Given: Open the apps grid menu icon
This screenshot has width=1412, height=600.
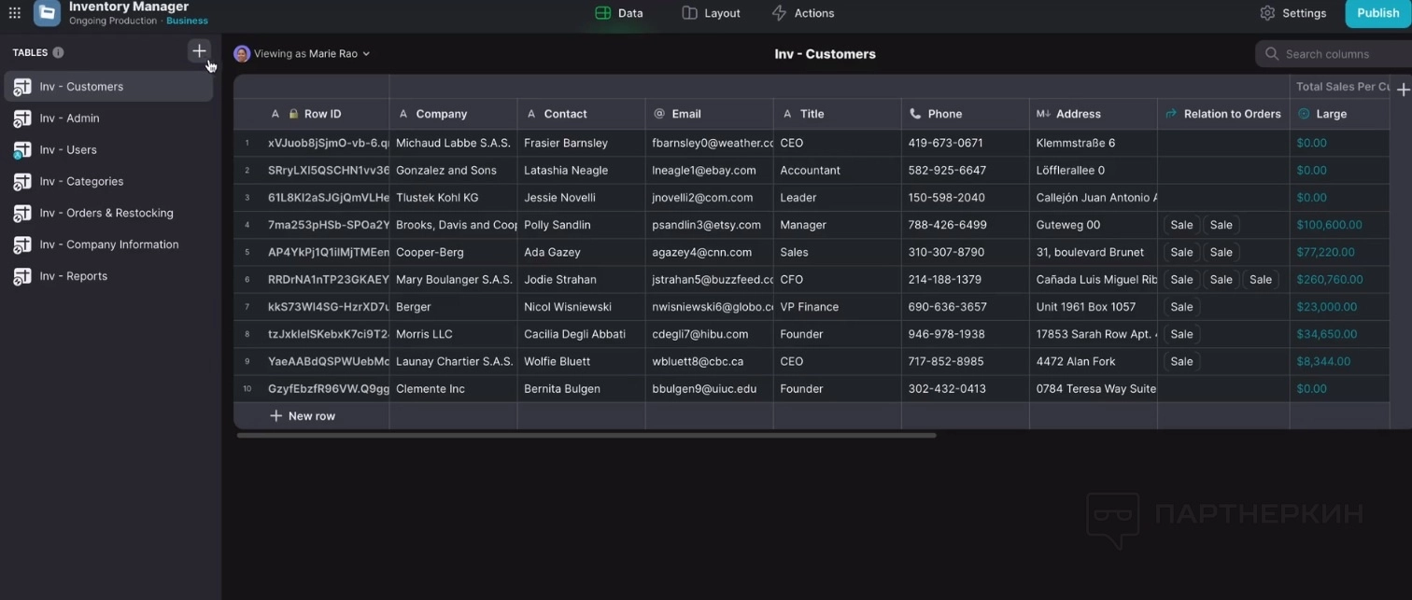Looking at the screenshot, I should (15, 13).
